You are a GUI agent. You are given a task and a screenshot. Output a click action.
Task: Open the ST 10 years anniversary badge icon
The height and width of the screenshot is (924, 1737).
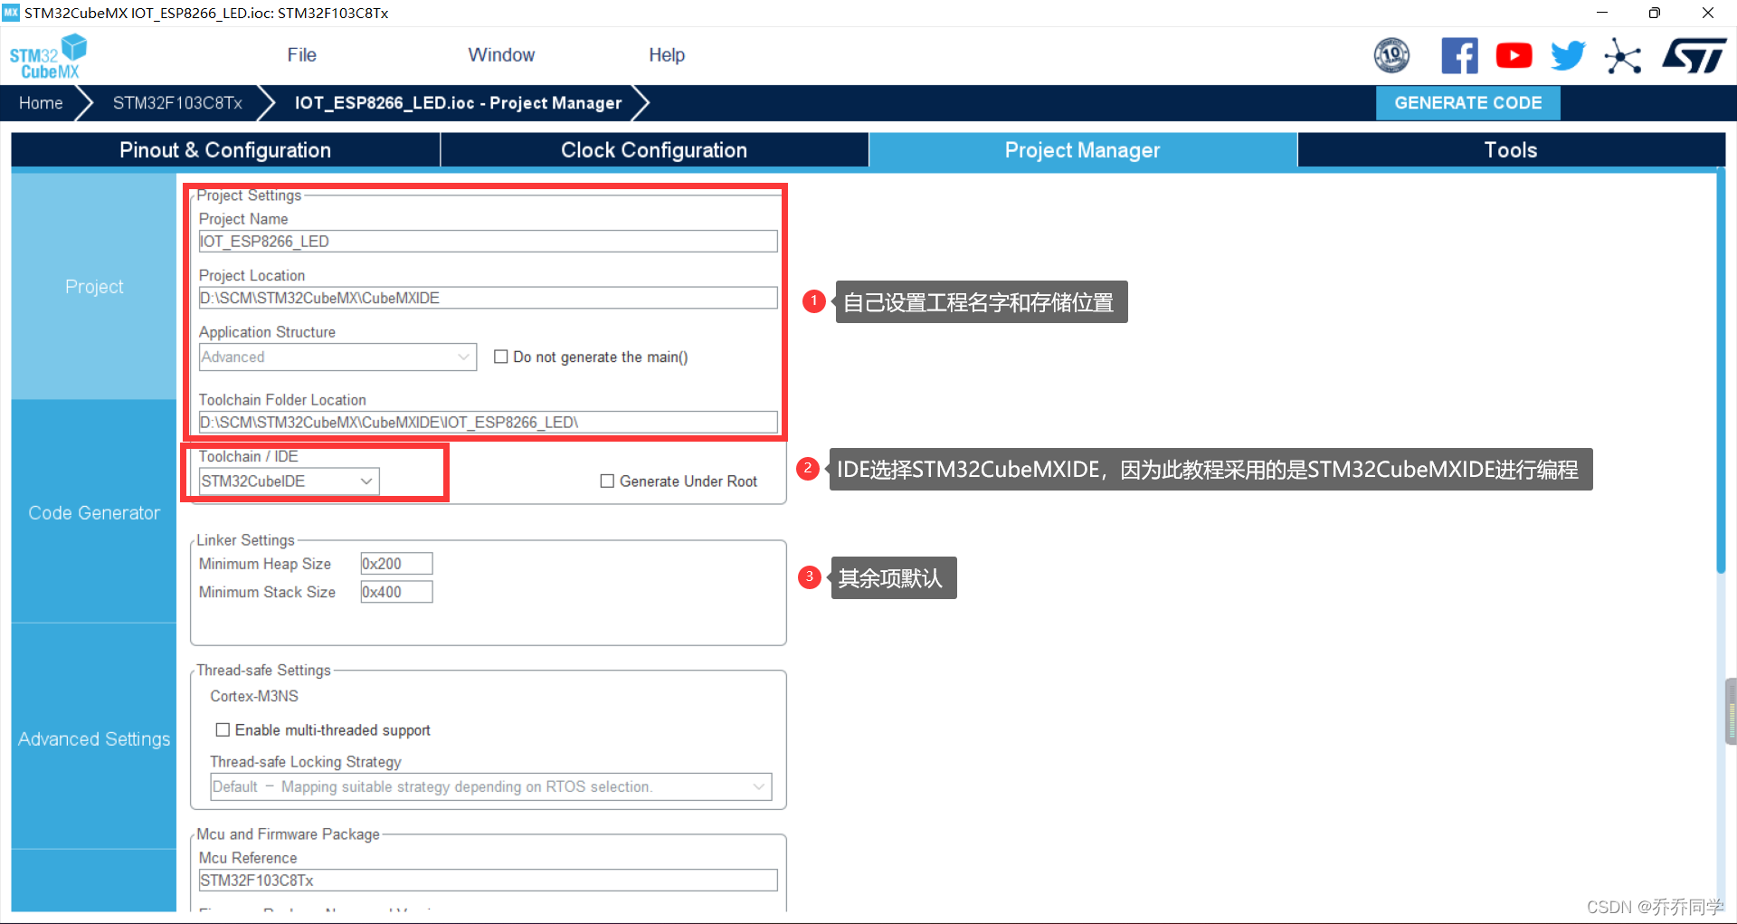tap(1391, 55)
